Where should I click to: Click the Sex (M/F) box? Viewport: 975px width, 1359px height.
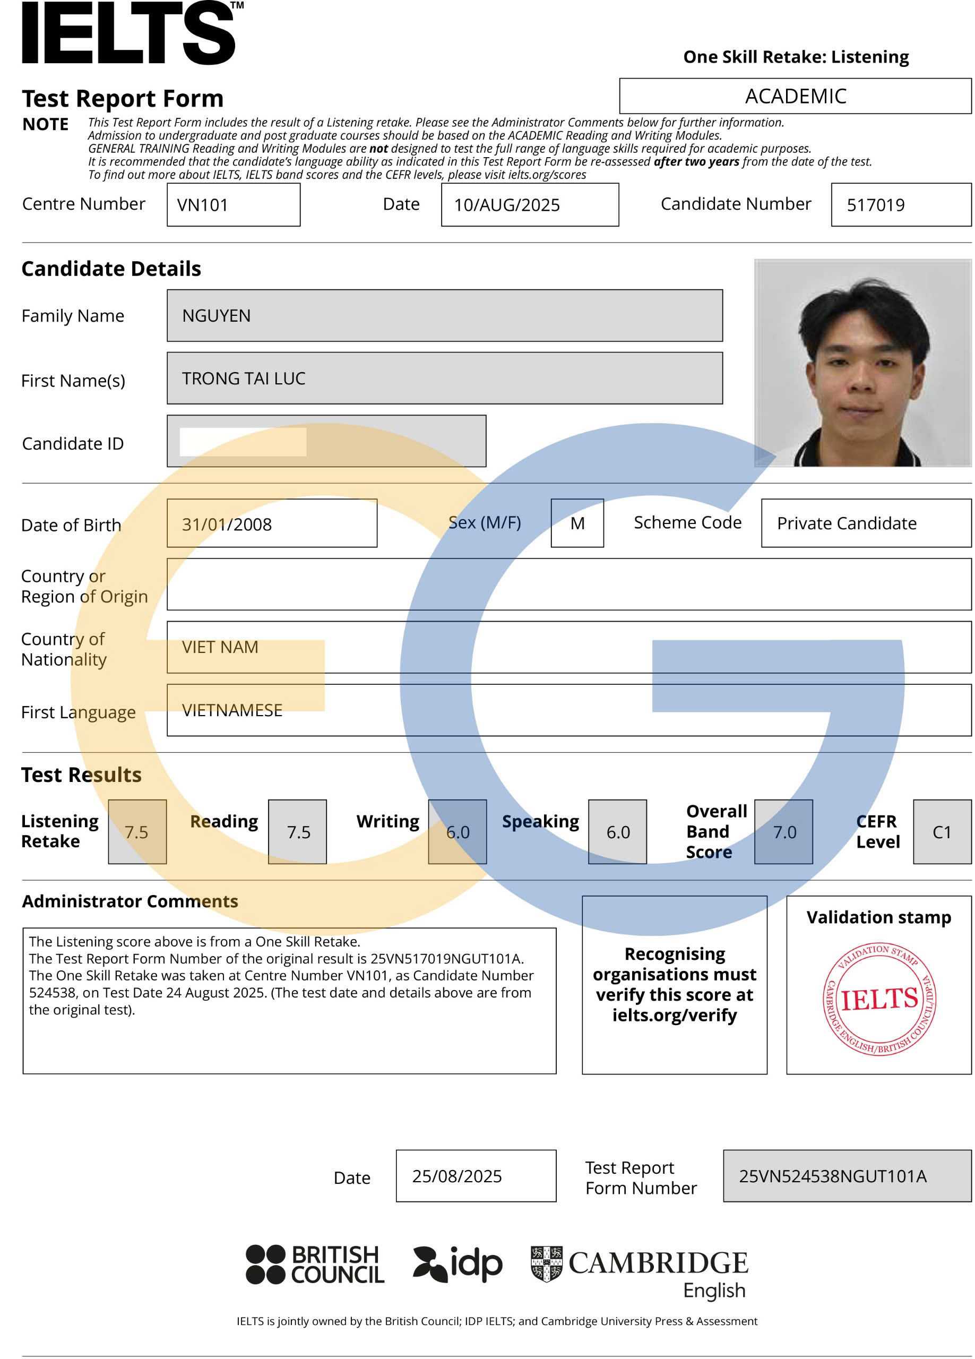[x=576, y=523]
